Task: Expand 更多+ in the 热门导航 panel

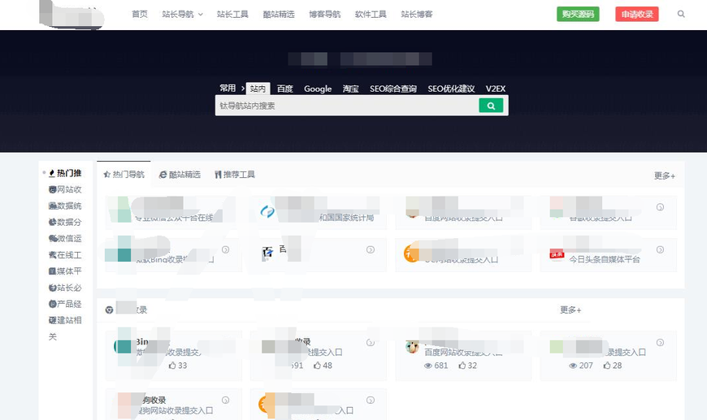Action: coord(664,175)
